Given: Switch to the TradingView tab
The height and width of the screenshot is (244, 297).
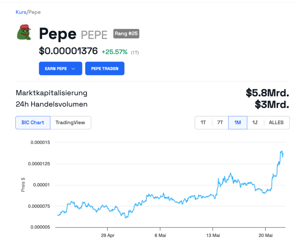Looking at the screenshot, I should pyautogui.click(x=70, y=123).
